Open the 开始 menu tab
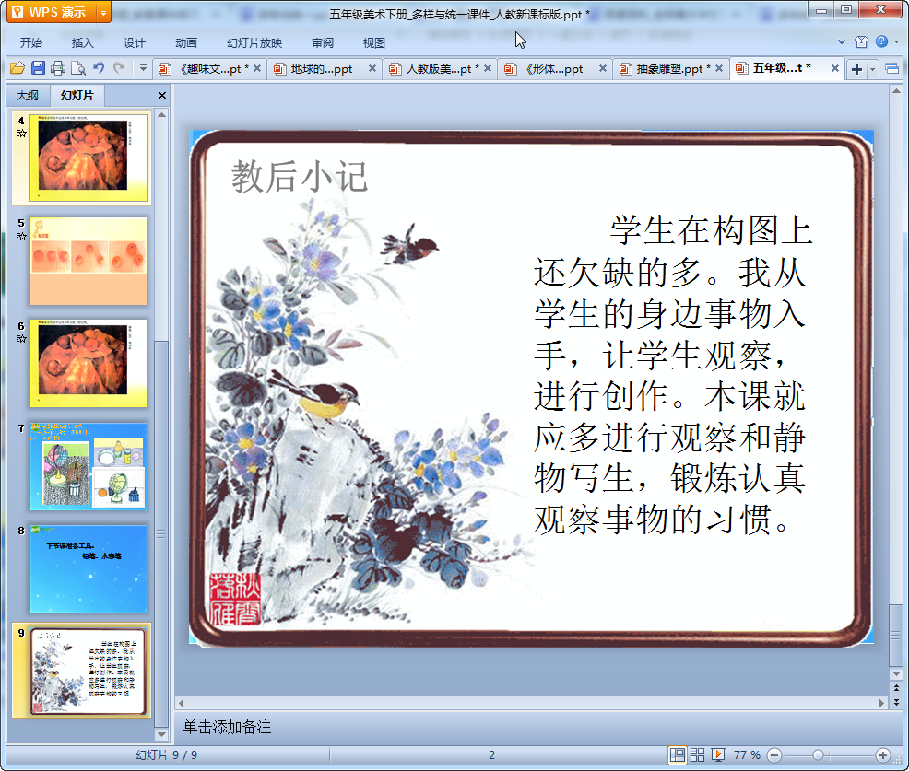Screen dimensions: 909x771 tap(30, 42)
